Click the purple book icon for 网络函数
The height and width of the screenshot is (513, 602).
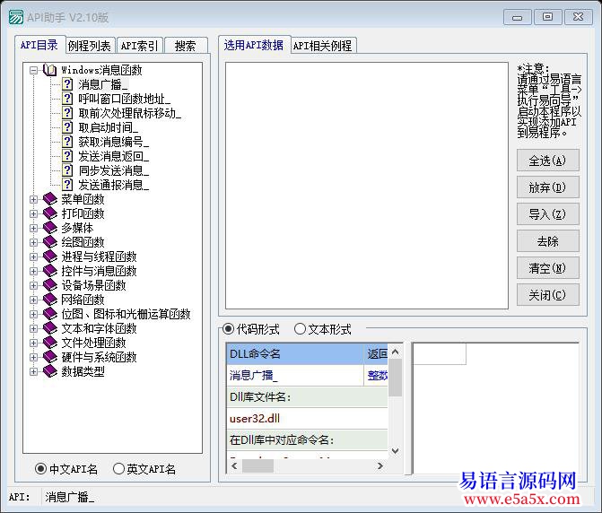point(50,300)
